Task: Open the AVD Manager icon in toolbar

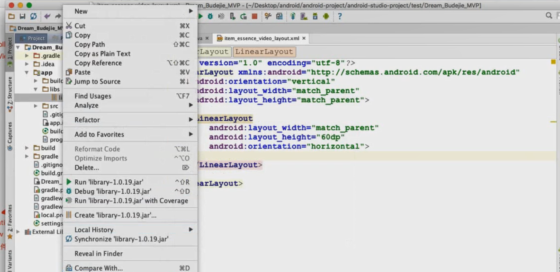Action: [x=304, y=16]
